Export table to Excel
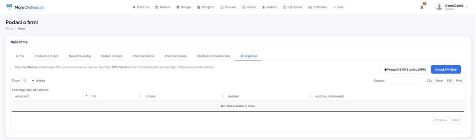476x140 pixels. (x=440, y=81)
